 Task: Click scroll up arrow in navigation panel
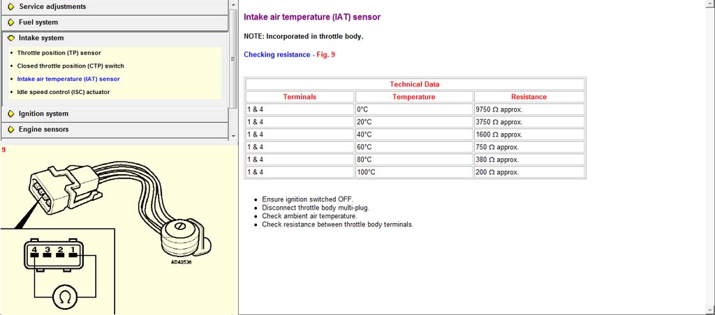pyautogui.click(x=233, y=3)
